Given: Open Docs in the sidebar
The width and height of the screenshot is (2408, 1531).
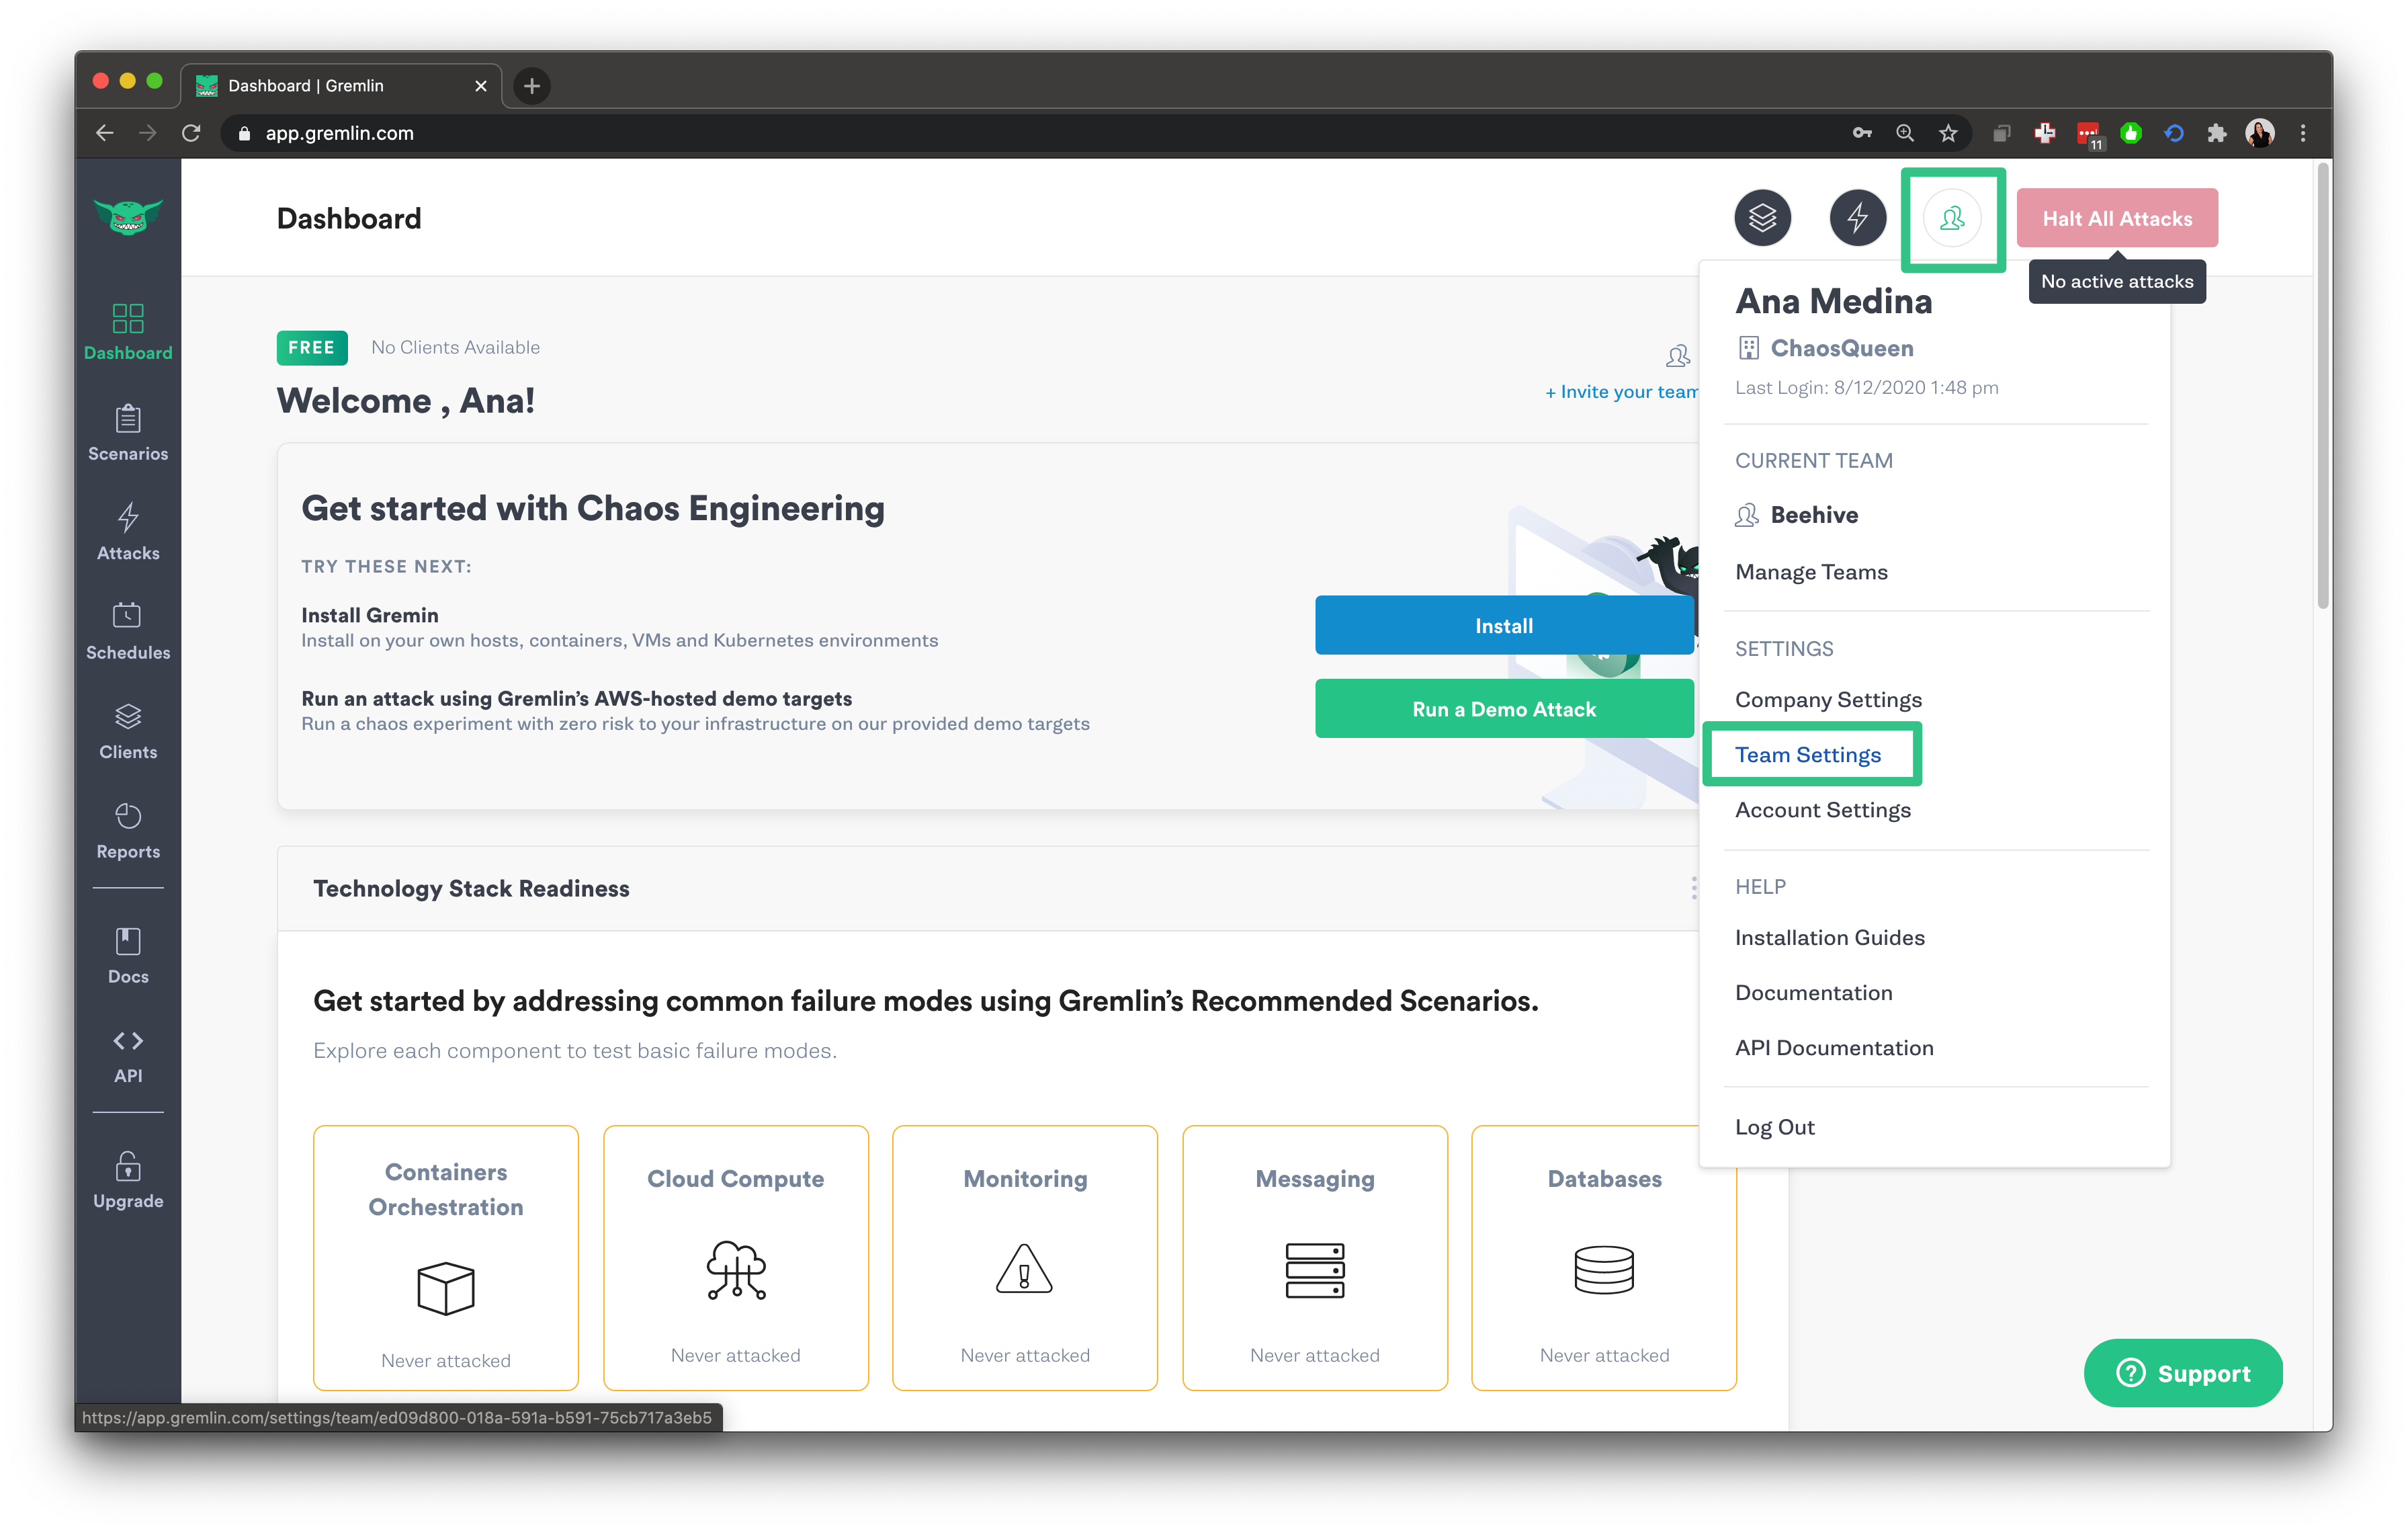Looking at the screenshot, I should [x=128, y=955].
